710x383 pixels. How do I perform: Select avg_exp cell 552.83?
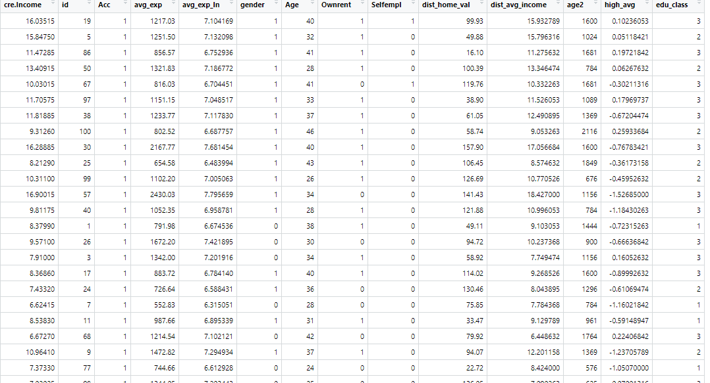pyautogui.click(x=154, y=305)
